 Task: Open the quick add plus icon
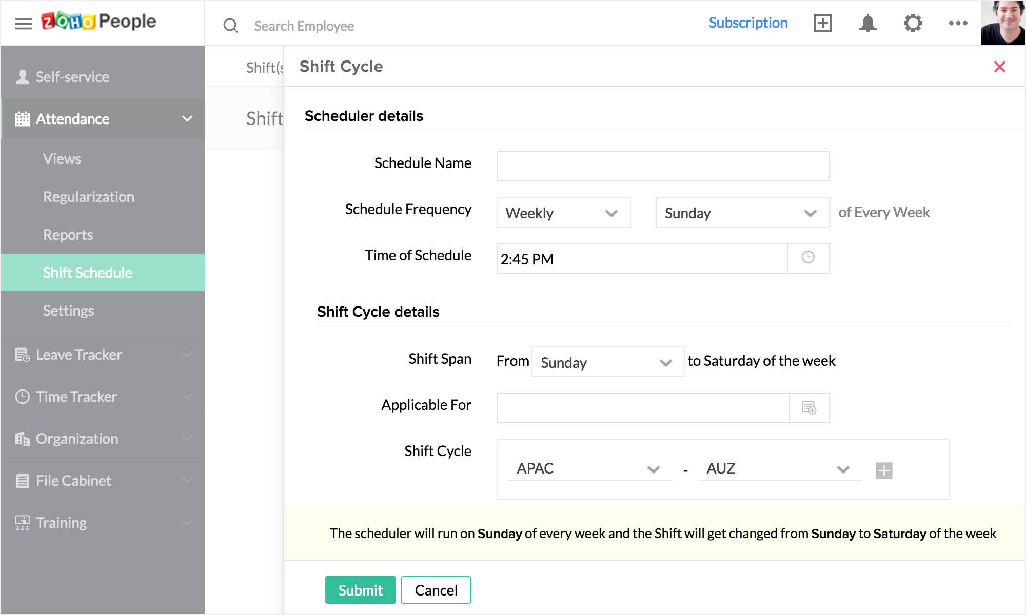[x=822, y=23]
